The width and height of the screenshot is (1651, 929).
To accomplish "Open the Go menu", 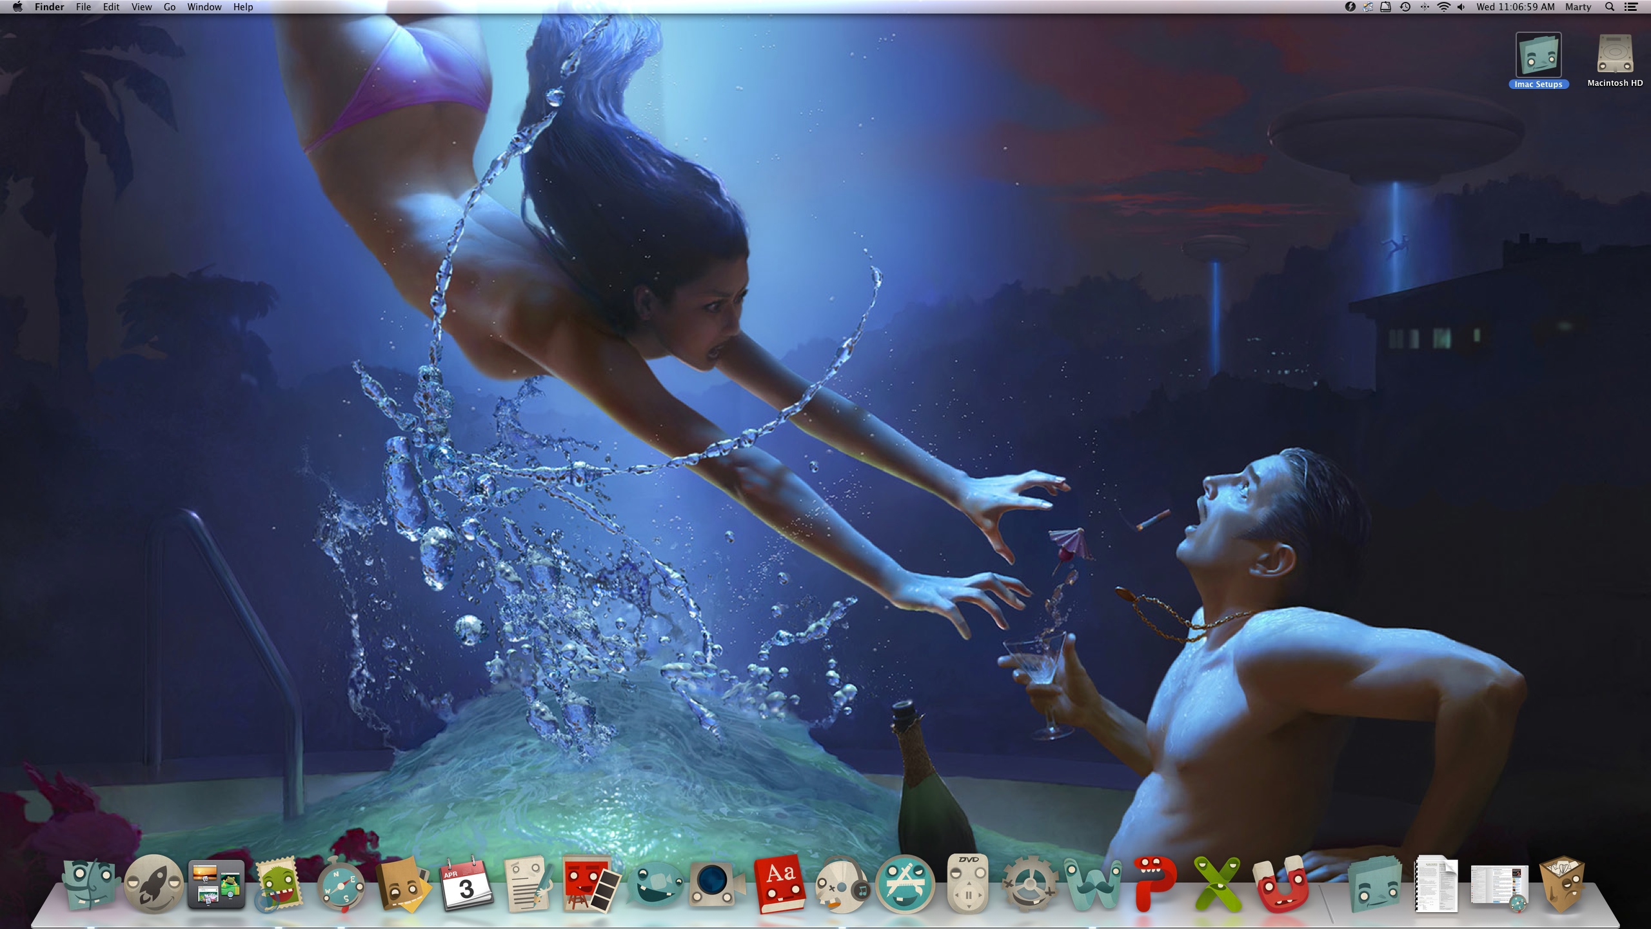I will tap(170, 7).
